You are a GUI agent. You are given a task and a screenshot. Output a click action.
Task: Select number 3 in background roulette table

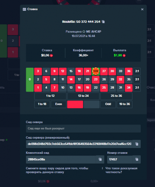13,30
